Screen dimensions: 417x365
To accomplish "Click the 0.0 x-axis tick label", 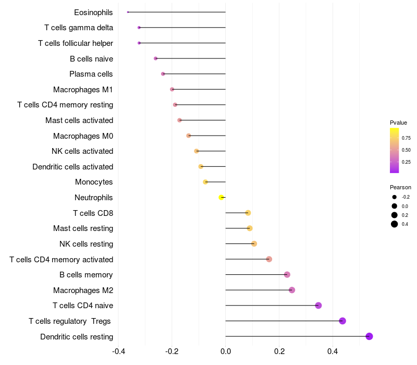I will pos(226,351).
